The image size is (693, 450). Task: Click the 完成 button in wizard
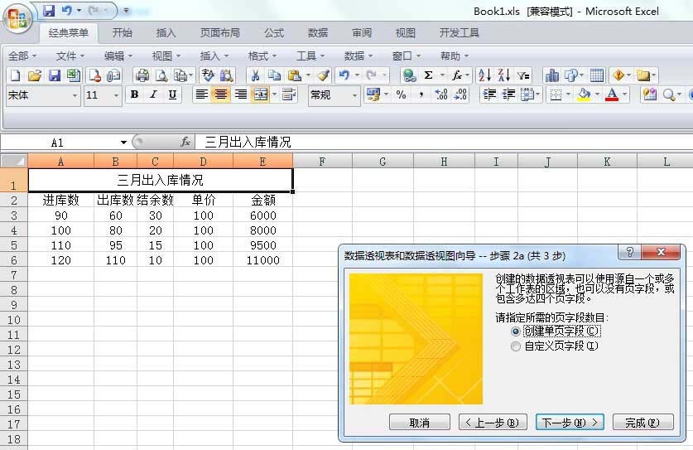[643, 422]
